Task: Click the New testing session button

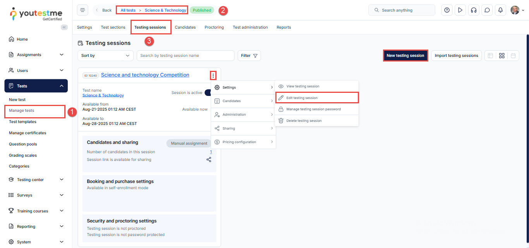Action: point(405,56)
